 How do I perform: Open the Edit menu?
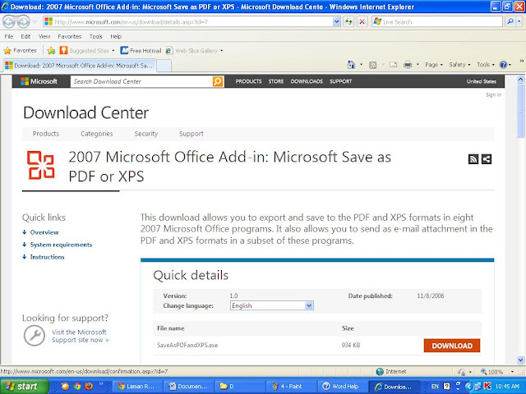click(25, 36)
